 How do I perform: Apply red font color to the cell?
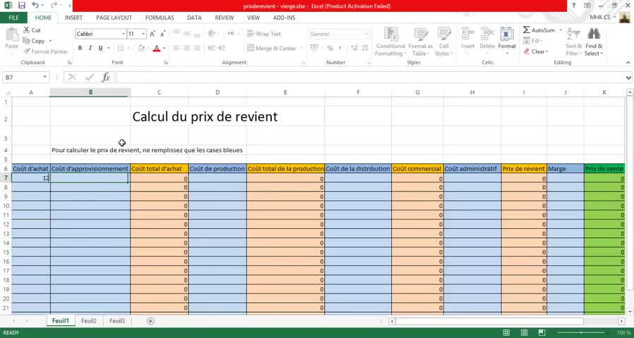(x=157, y=48)
